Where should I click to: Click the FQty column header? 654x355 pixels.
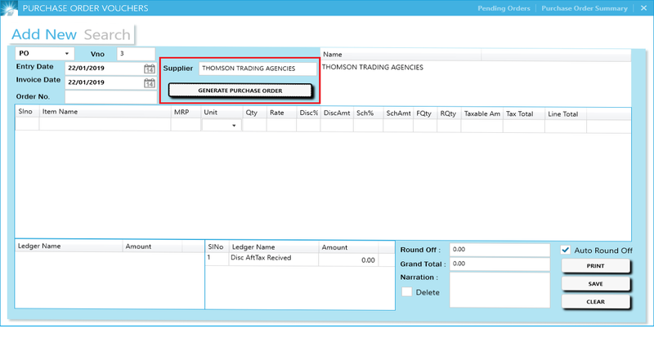pyautogui.click(x=424, y=113)
